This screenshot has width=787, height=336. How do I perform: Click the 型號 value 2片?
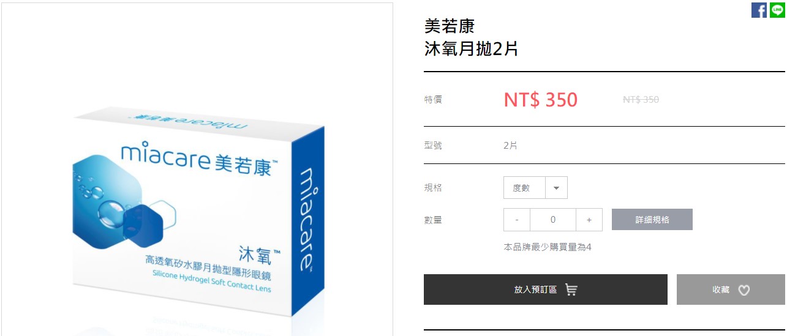(510, 146)
